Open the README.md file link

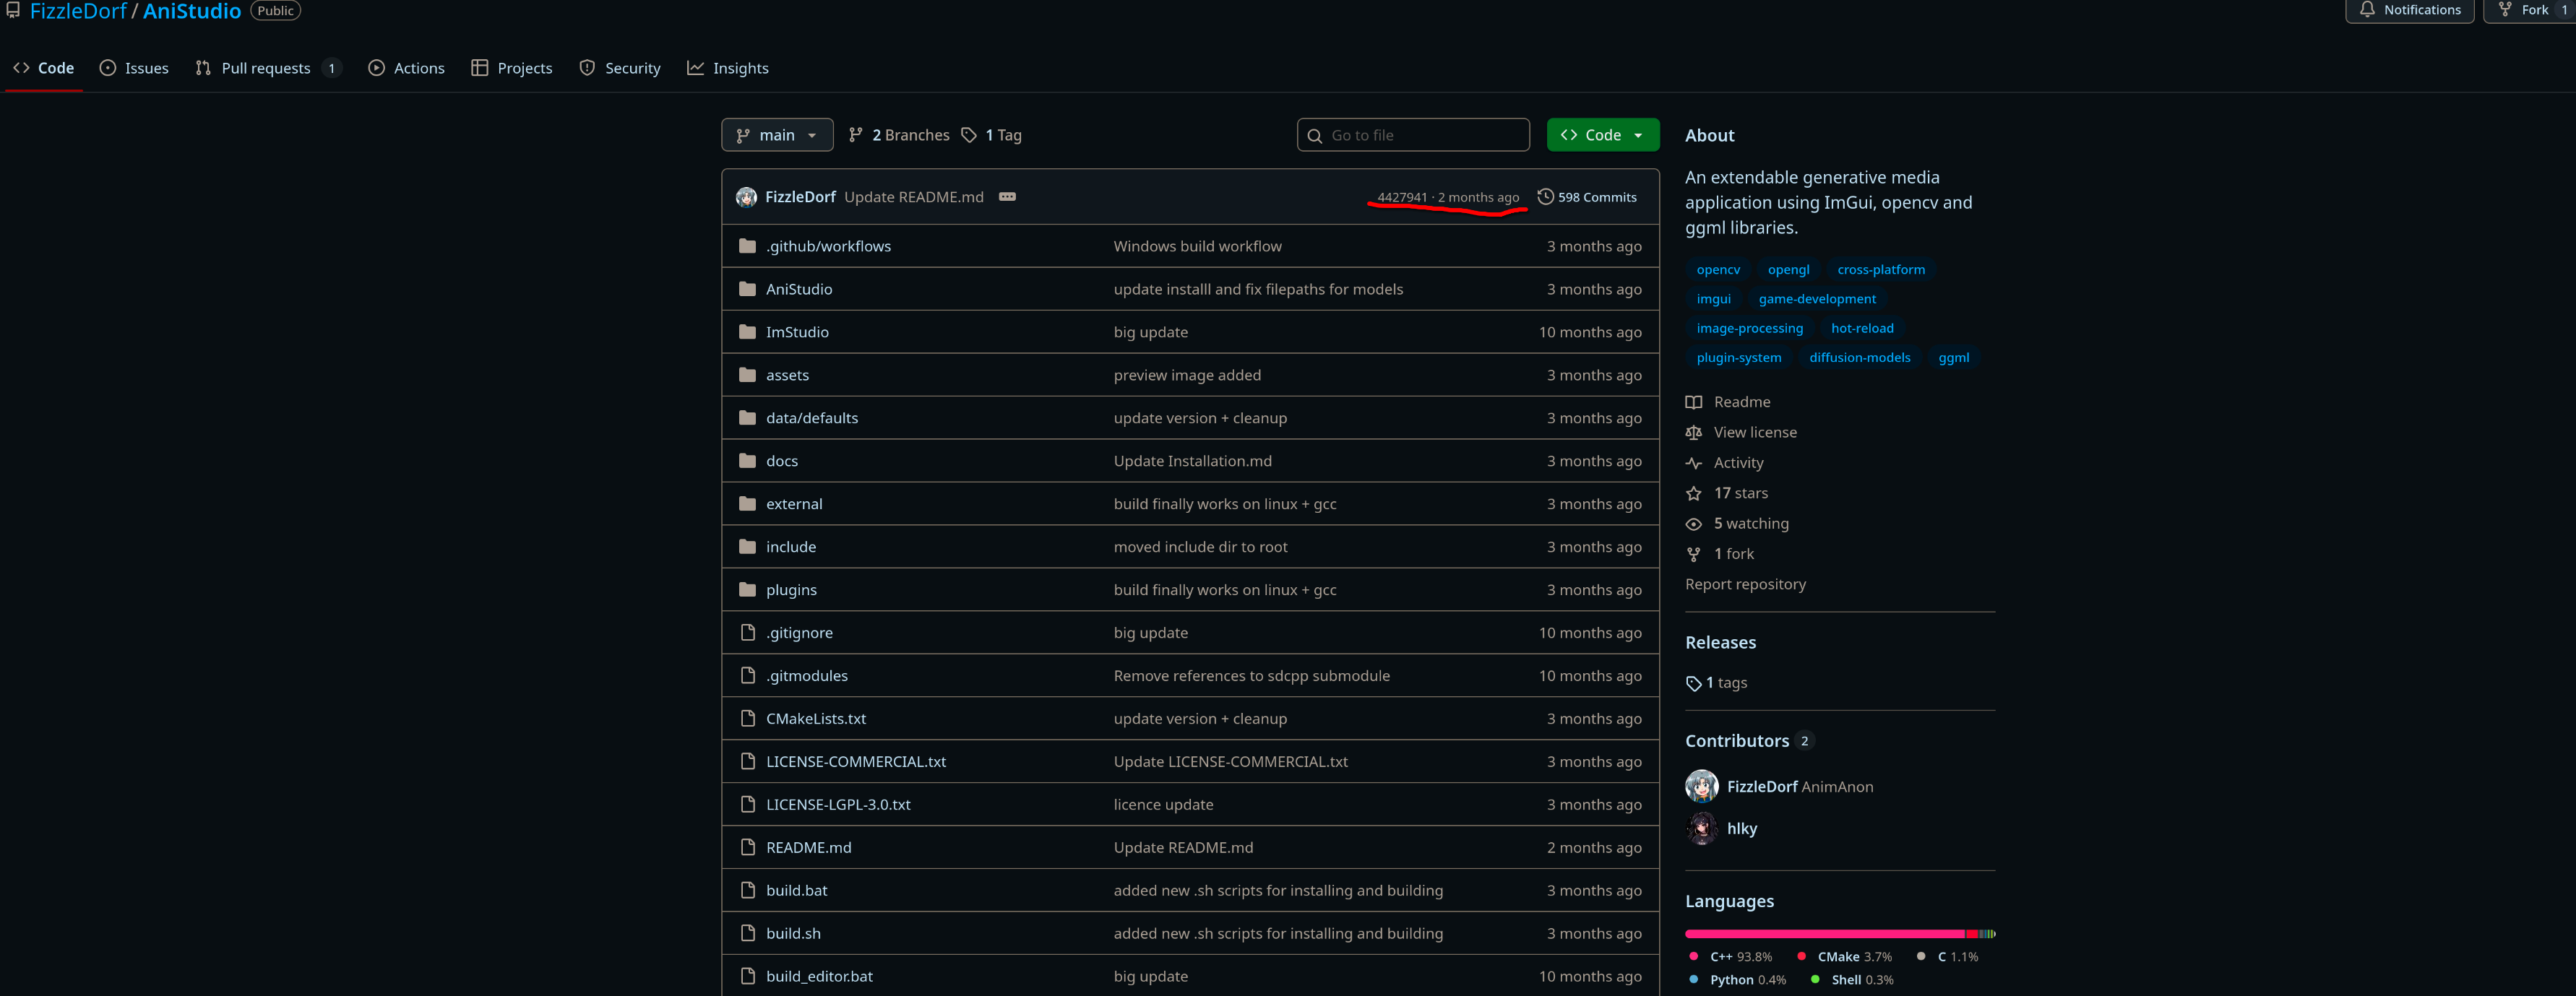click(808, 848)
